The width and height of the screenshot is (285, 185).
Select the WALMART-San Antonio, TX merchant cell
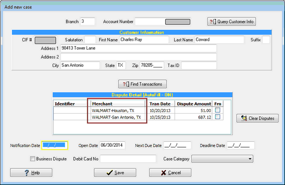[118, 117]
